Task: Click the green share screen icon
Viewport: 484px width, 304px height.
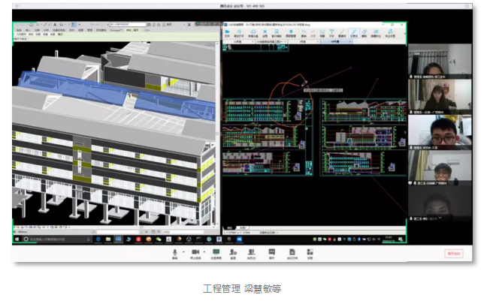Action: pos(216,252)
